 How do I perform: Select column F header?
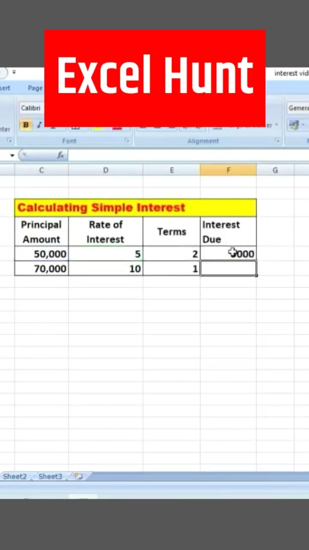pyautogui.click(x=228, y=170)
